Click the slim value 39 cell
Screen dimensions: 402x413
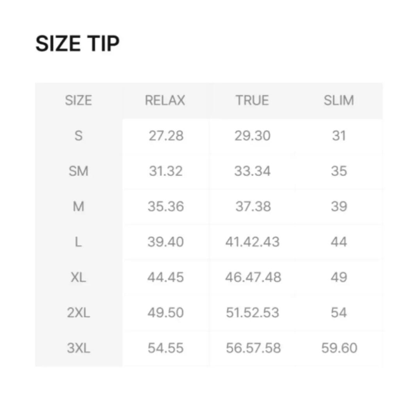339,207
